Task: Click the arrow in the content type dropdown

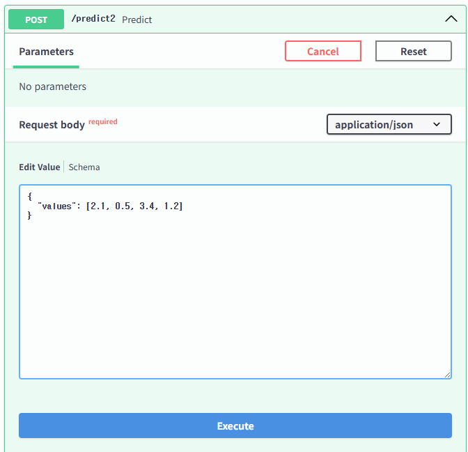Action: 437,125
